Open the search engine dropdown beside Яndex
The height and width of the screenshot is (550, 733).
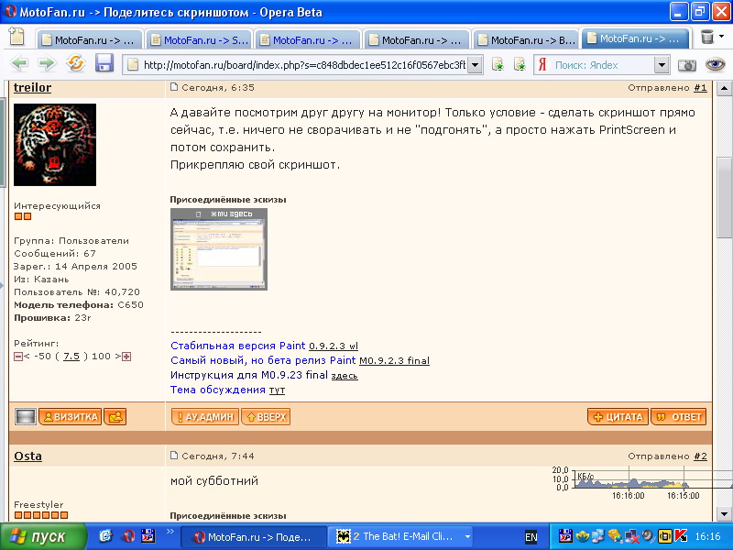(x=662, y=65)
